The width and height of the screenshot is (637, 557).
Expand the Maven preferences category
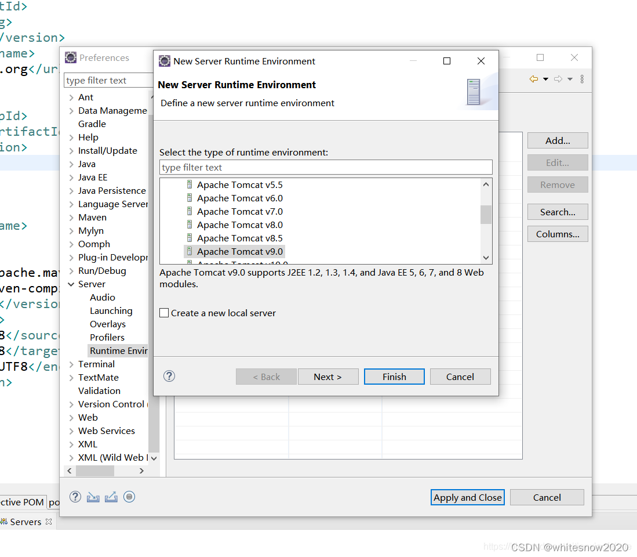[x=72, y=217]
